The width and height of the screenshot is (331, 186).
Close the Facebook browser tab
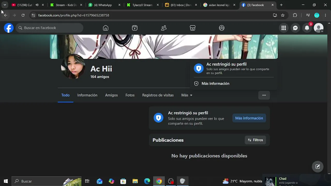coord(273,5)
